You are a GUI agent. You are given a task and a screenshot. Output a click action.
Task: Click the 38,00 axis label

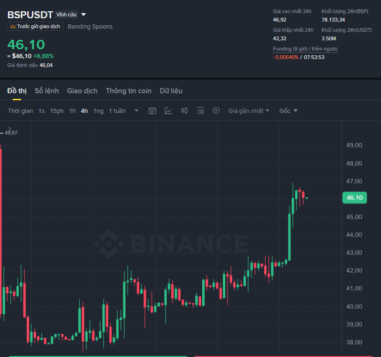(x=354, y=342)
